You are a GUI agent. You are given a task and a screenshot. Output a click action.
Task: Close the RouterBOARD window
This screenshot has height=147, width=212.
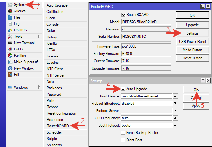(x=208, y=6)
